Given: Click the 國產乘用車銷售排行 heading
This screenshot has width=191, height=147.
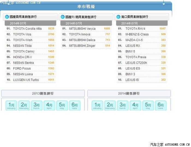Looking at the screenshot, I should point(23,17).
